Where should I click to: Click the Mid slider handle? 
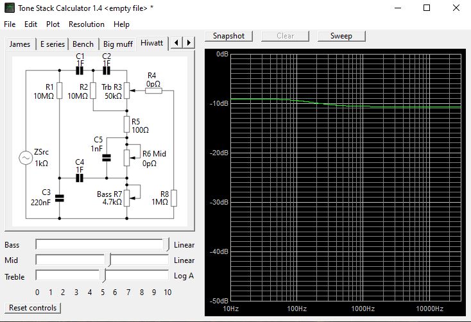pyautogui.click(x=109, y=260)
